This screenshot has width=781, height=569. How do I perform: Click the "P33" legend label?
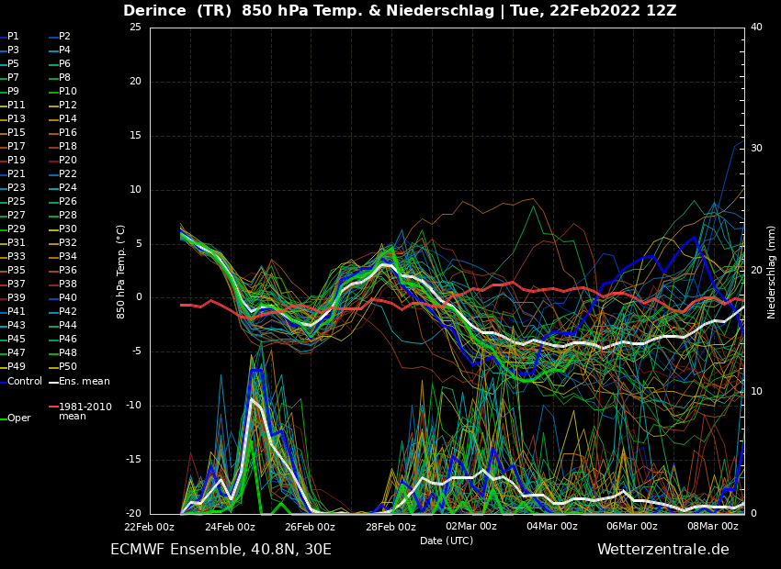[x=16, y=256]
